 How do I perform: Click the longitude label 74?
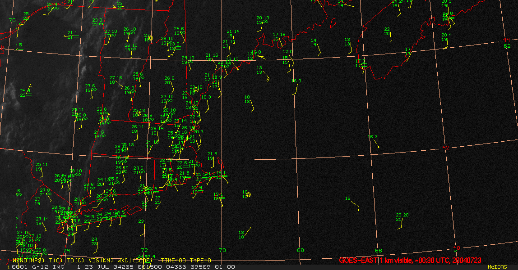(67, 251)
